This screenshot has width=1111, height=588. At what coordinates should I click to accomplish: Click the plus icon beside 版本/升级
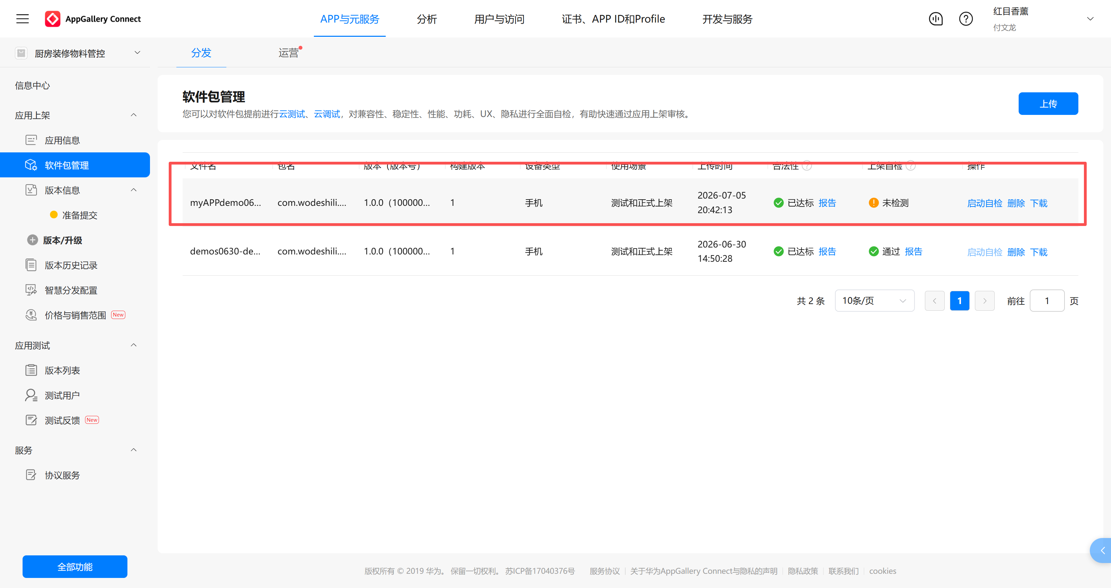(x=32, y=240)
